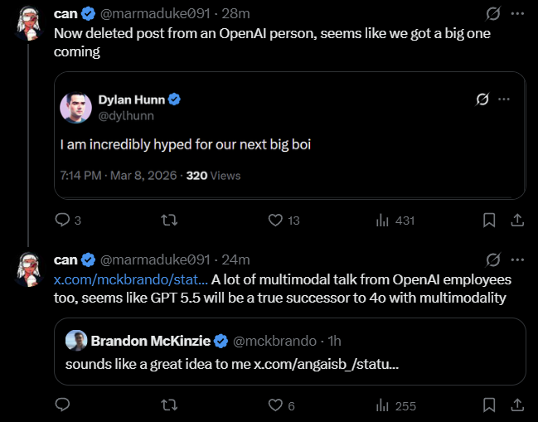Share the first post
This screenshot has width=538, height=422.
coord(516,220)
